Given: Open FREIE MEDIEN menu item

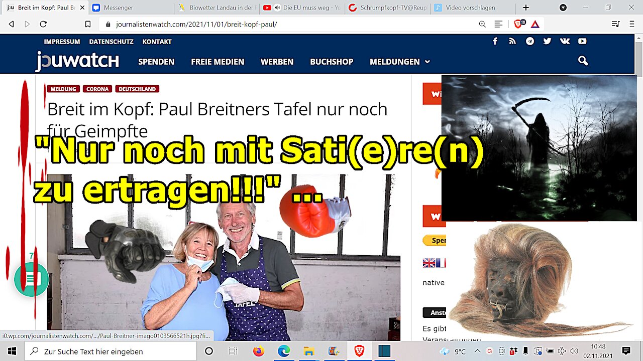Looking at the screenshot, I should (218, 62).
